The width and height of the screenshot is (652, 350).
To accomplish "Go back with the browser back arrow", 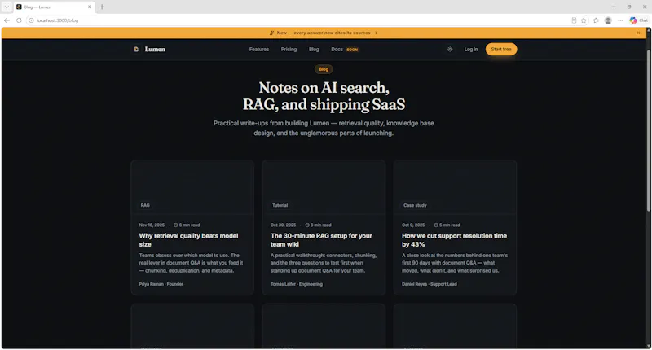I will click(x=7, y=20).
